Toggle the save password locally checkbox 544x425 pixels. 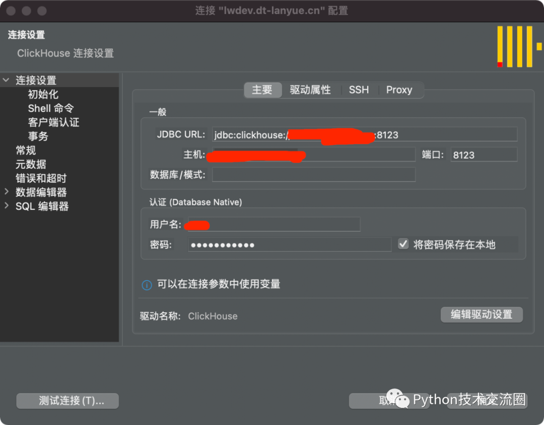tap(403, 244)
